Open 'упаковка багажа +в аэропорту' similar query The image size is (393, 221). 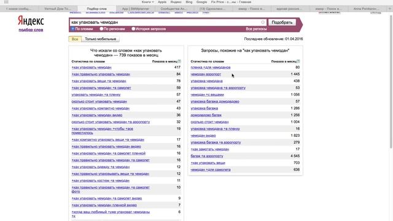click(x=216, y=142)
